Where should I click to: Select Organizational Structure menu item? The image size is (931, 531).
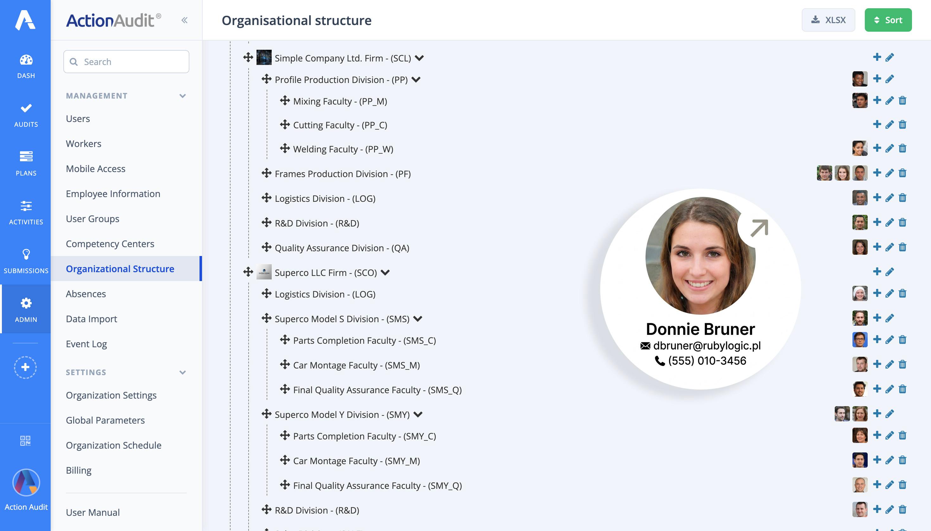click(126, 269)
